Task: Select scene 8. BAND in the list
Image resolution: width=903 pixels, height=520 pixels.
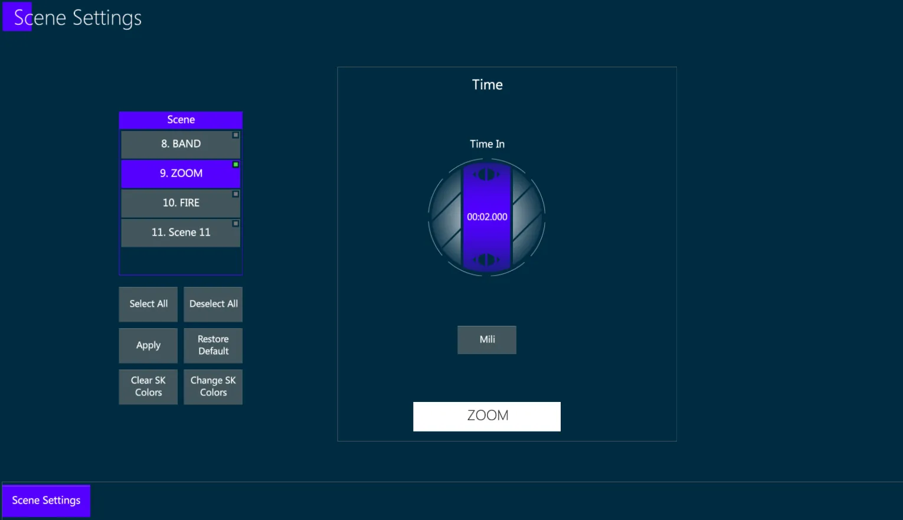Action: [181, 144]
